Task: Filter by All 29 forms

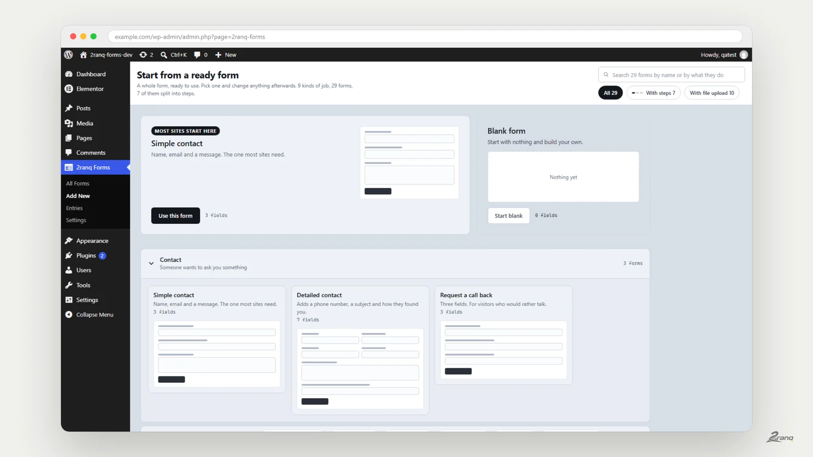Action: [x=610, y=93]
